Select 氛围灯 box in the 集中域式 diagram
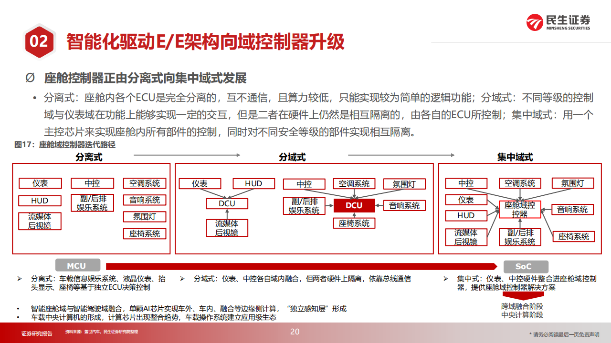This screenshot has width=611, height=343. pos(573,183)
